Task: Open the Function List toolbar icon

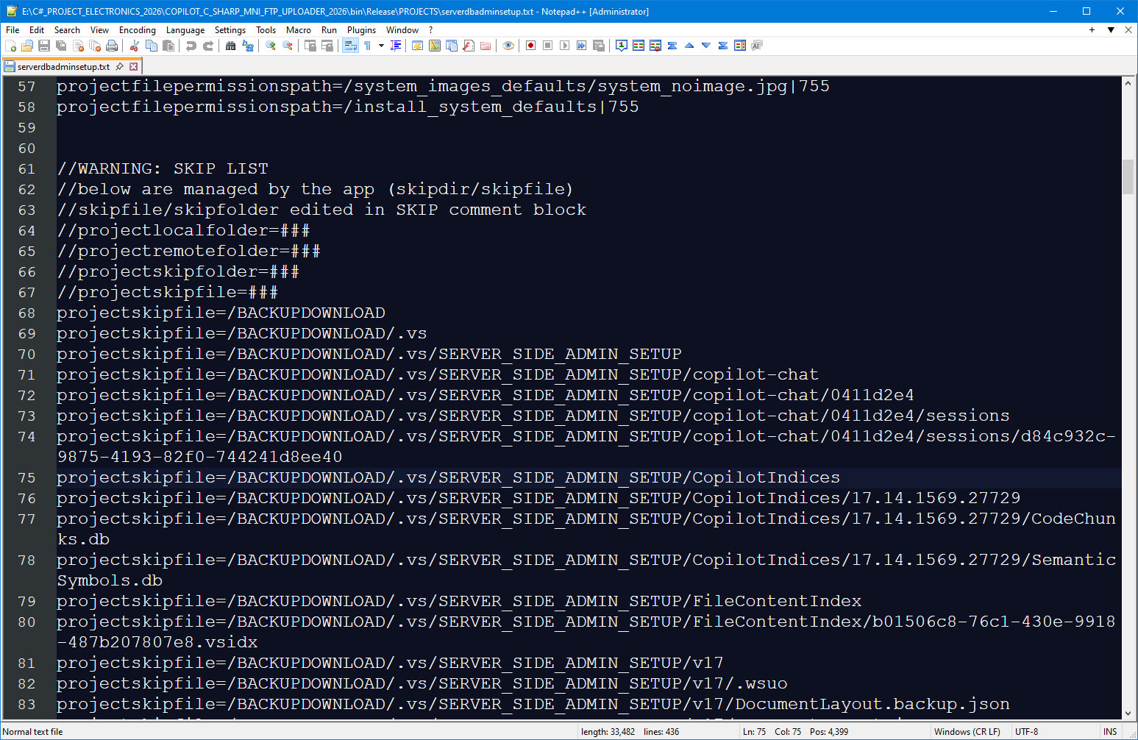Action: pyautogui.click(x=469, y=46)
